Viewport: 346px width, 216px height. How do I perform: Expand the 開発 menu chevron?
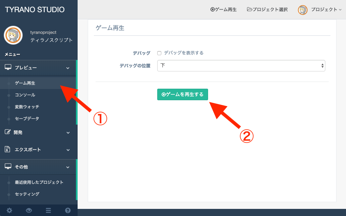[68, 133]
